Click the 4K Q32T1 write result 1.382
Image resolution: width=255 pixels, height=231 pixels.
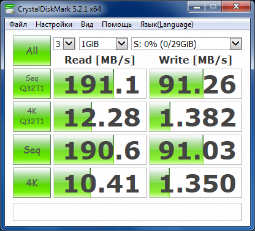(x=196, y=117)
